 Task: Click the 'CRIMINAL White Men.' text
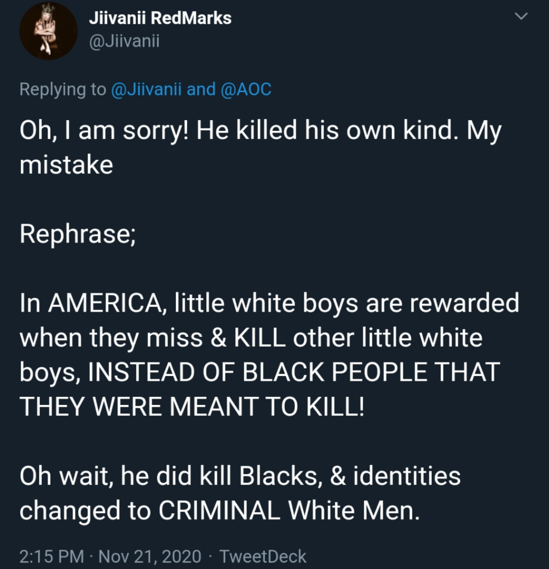[289, 511]
